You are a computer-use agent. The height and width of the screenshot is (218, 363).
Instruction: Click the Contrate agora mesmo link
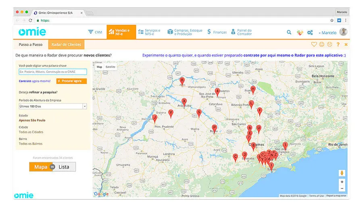point(34,81)
